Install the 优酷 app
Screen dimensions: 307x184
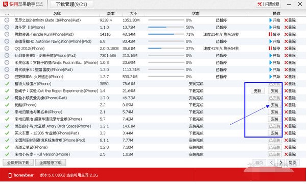click(x=274, y=105)
